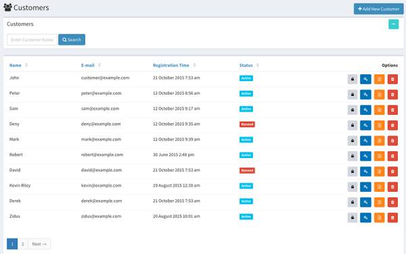406x254 pixels.
Task: Click the lock icon for John
Action: [x=353, y=79]
